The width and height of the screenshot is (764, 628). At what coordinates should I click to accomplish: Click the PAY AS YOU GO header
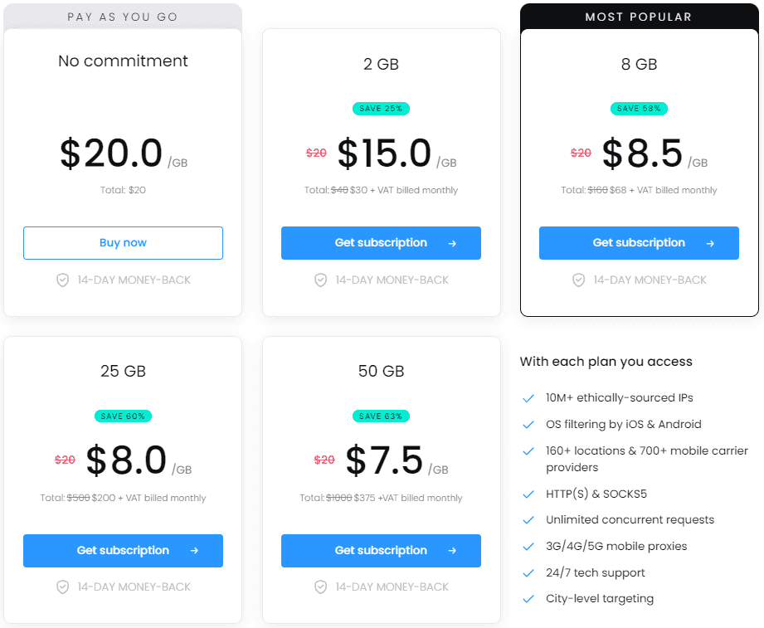123,17
